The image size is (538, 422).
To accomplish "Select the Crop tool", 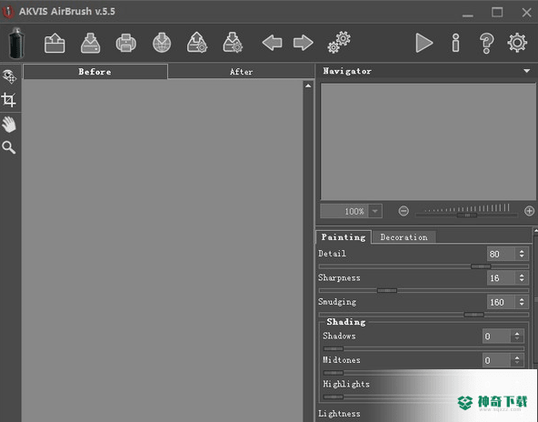I will pyautogui.click(x=9, y=100).
